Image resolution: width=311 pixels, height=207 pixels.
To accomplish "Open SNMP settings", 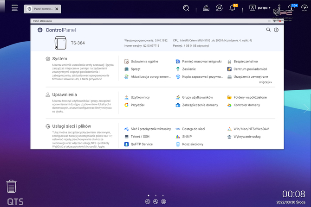I will 184,137.
